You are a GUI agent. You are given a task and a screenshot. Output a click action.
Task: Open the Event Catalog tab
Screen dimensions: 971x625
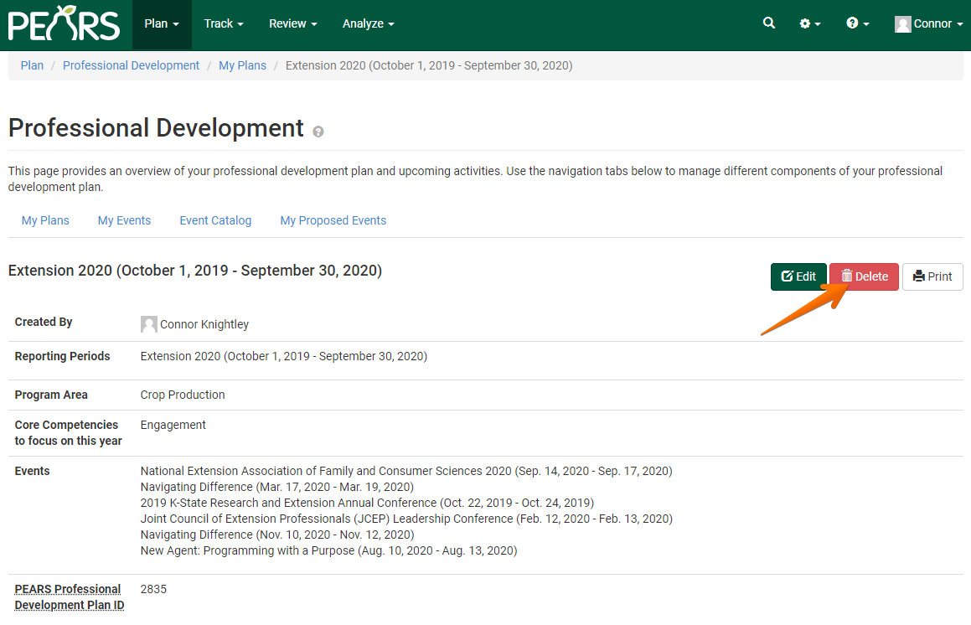coord(215,220)
